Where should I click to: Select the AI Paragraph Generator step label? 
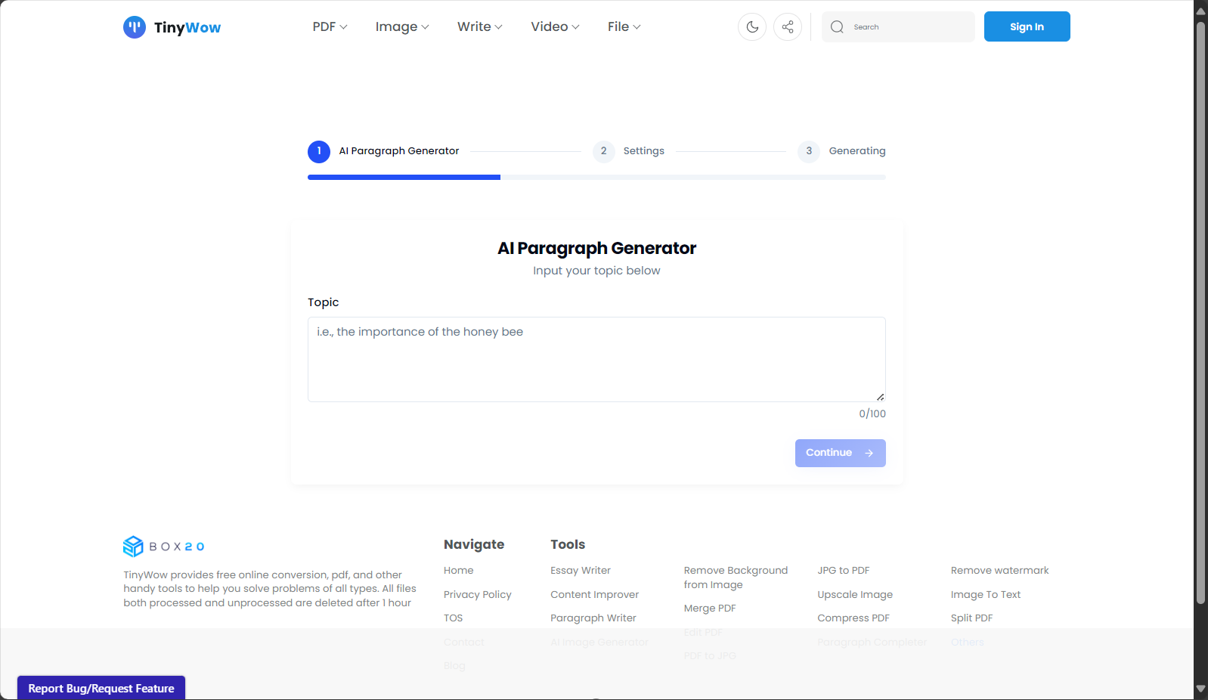pyautogui.click(x=398, y=151)
